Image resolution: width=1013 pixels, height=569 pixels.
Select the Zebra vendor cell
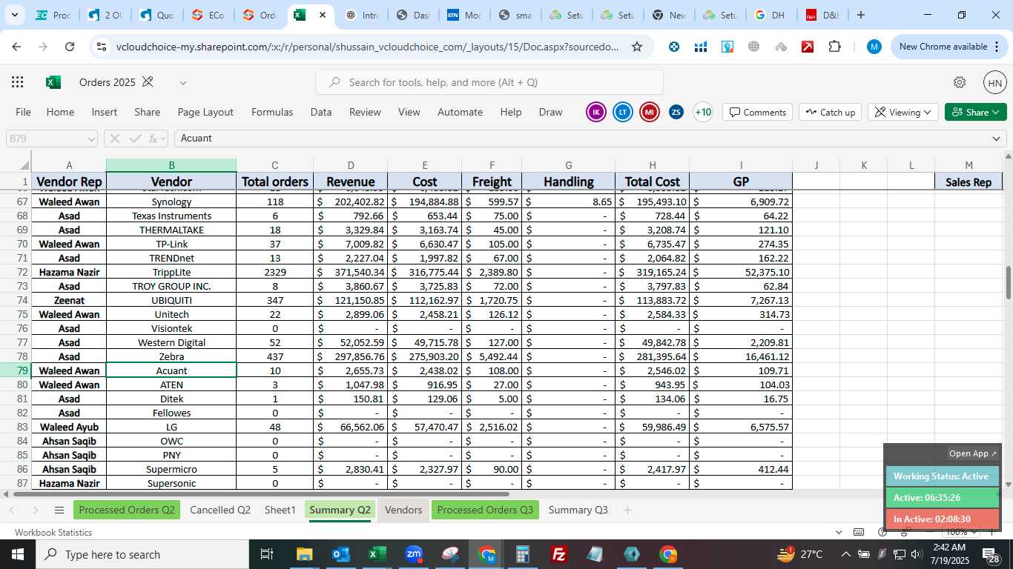click(x=171, y=356)
